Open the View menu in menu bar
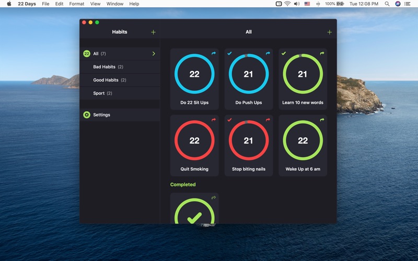 (95, 4)
